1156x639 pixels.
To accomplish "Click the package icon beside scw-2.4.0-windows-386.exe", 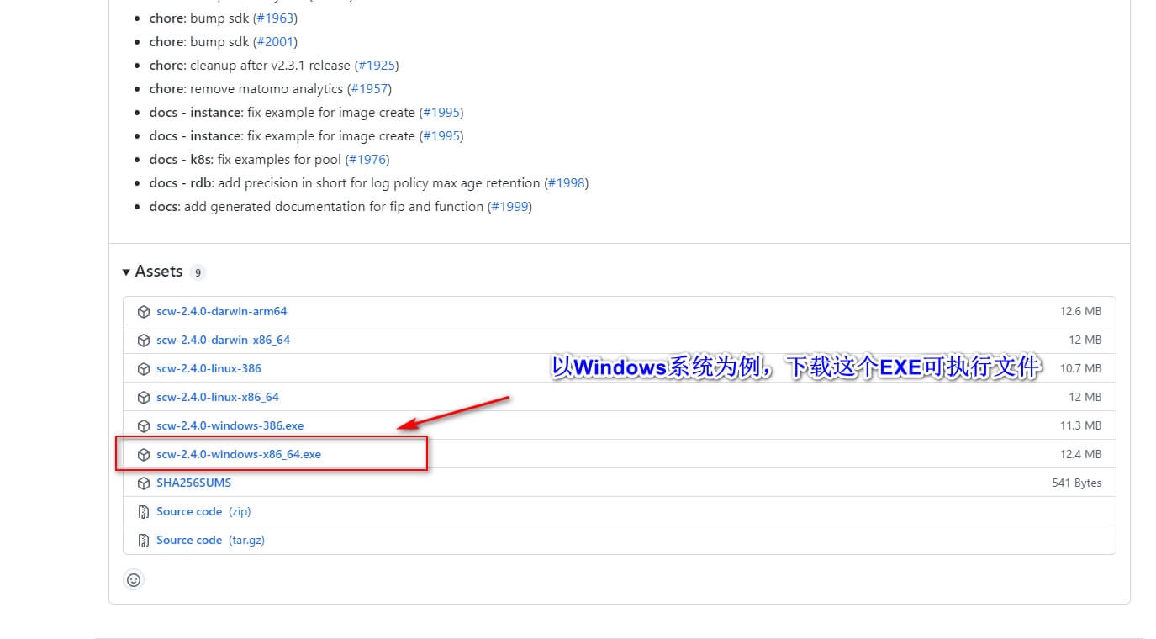I will [144, 426].
